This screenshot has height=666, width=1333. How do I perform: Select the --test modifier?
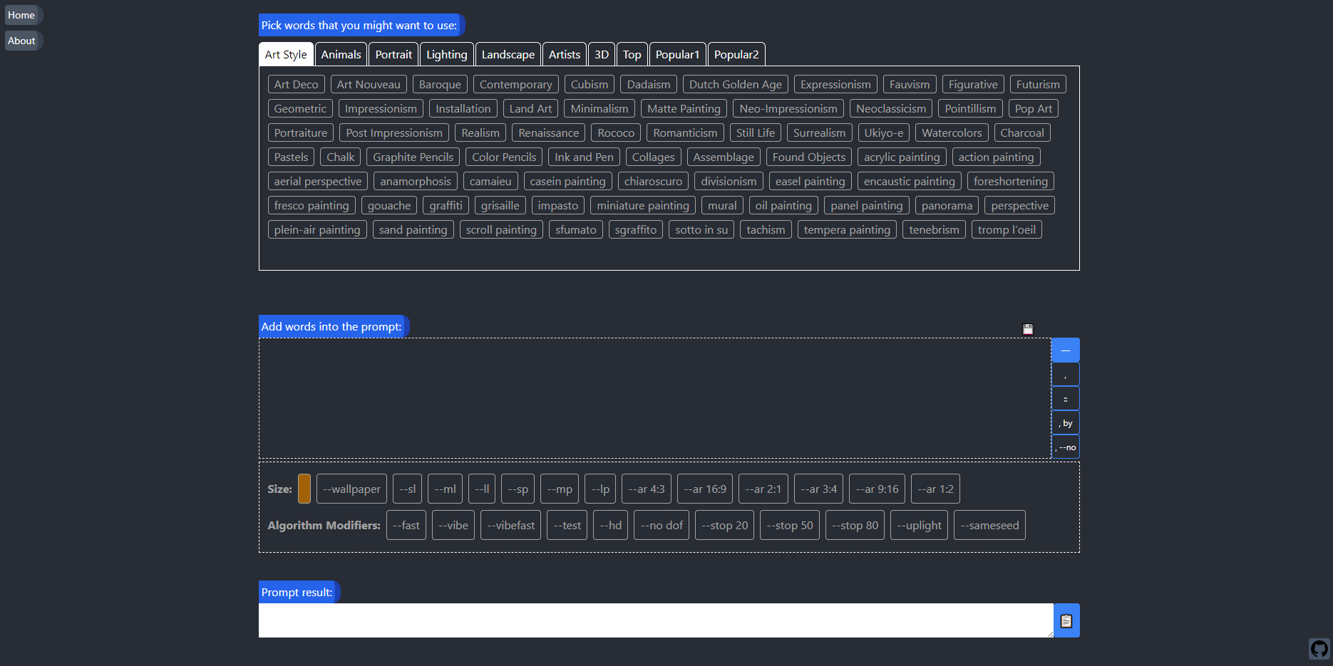pyautogui.click(x=567, y=525)
